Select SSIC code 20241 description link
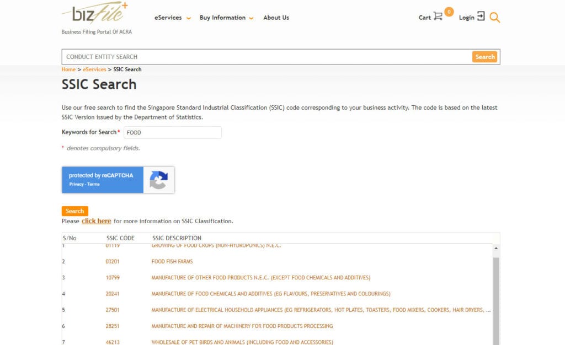This screenshot has width=565, height=345. [270, 294]
